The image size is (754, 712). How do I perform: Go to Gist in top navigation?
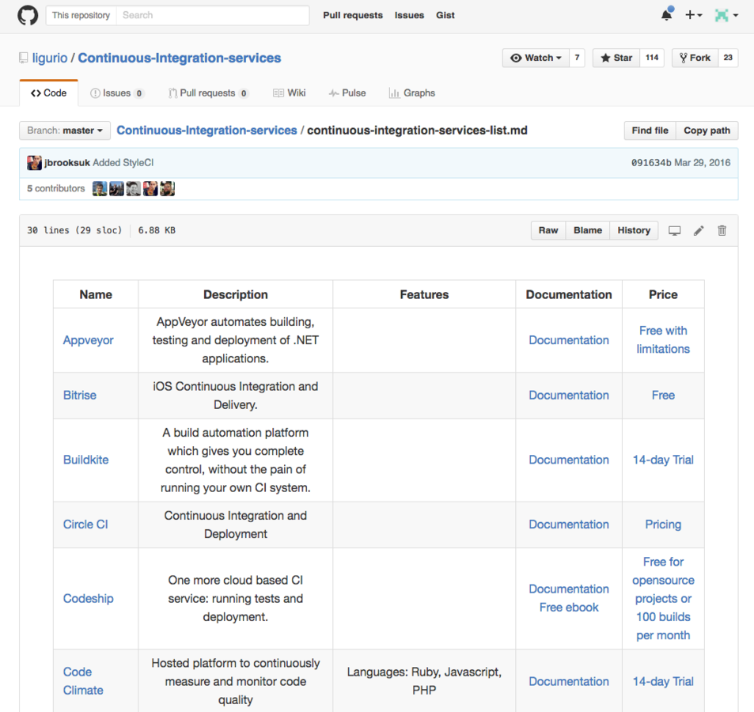point(445,15)
